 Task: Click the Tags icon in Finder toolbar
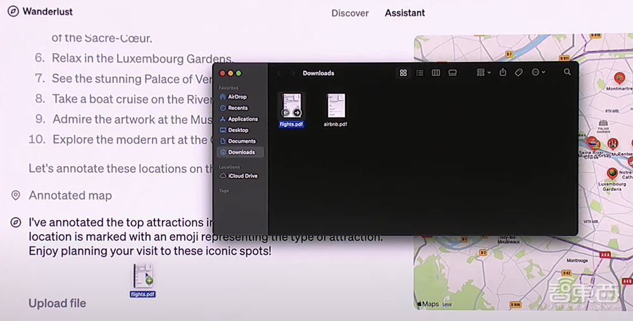[518, 73]
